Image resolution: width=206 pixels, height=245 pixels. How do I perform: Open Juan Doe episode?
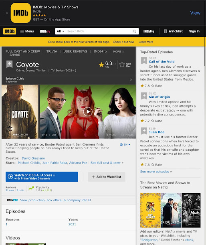coord(157,132)
